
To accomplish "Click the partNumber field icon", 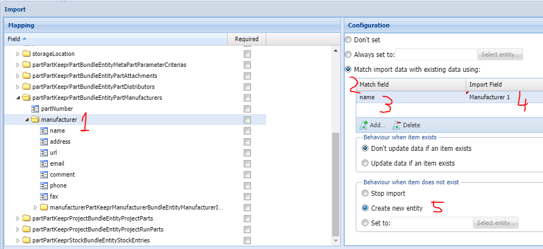I will [35, 109].
